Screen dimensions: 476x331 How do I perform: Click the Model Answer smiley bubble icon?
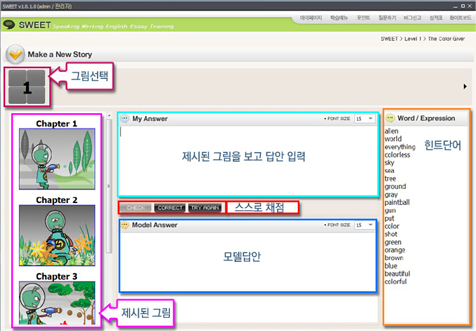click(125, 225)
